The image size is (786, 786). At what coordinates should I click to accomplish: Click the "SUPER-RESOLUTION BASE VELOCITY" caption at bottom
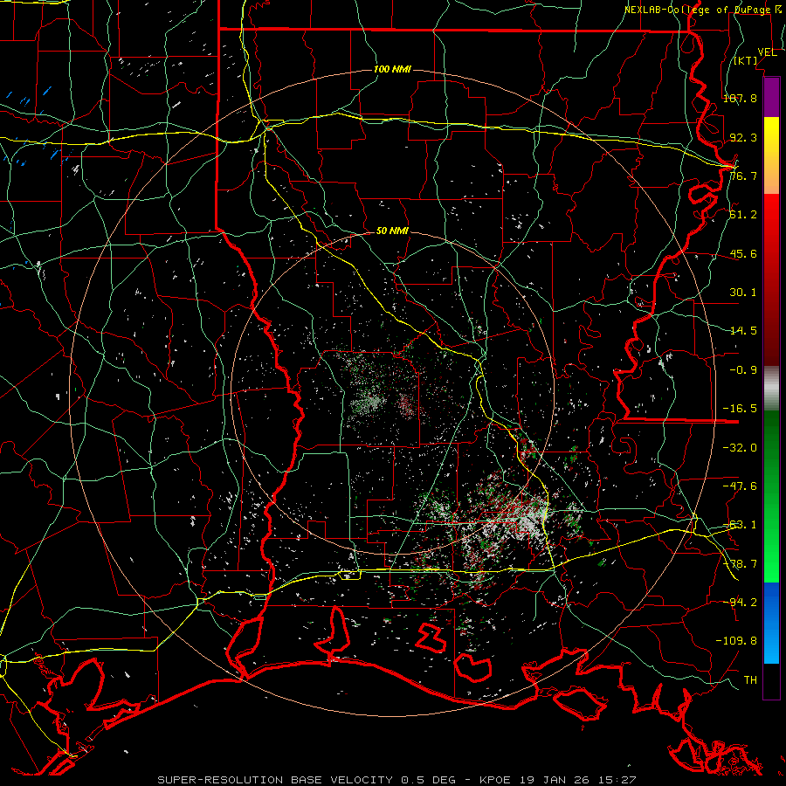277,780
